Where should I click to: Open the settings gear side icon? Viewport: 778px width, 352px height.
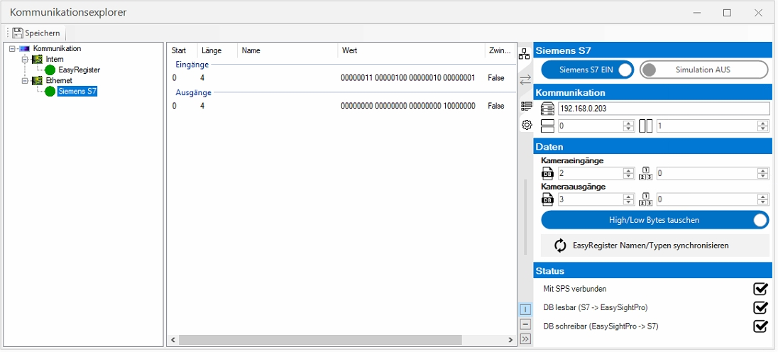click(526, 125)
